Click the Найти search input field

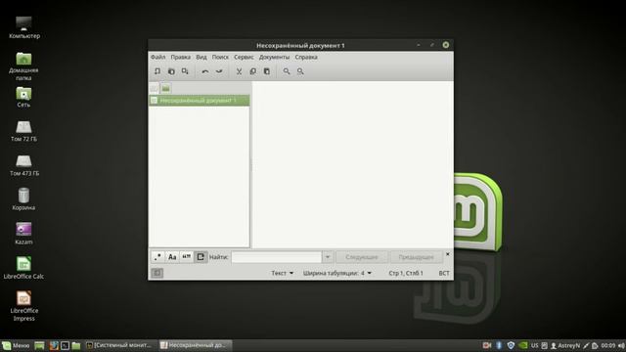276,257
